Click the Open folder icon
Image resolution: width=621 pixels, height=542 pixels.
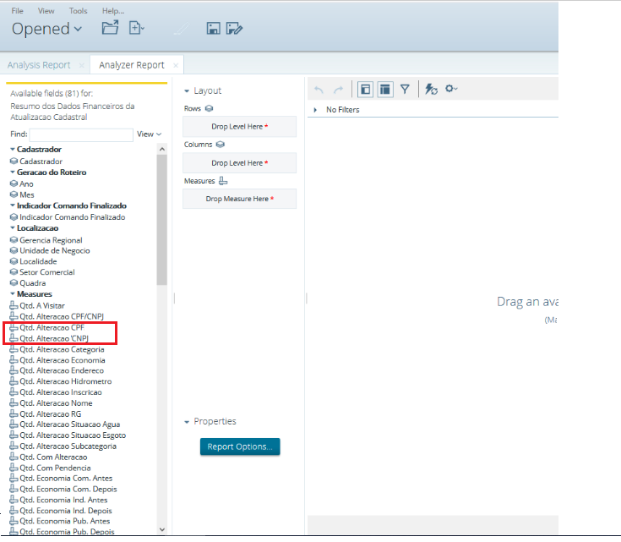[x=110, y=28]
